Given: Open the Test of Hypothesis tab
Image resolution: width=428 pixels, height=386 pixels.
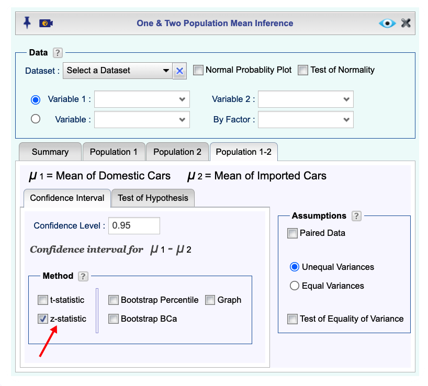Looking at the screenshot, I should coord(153,198).
